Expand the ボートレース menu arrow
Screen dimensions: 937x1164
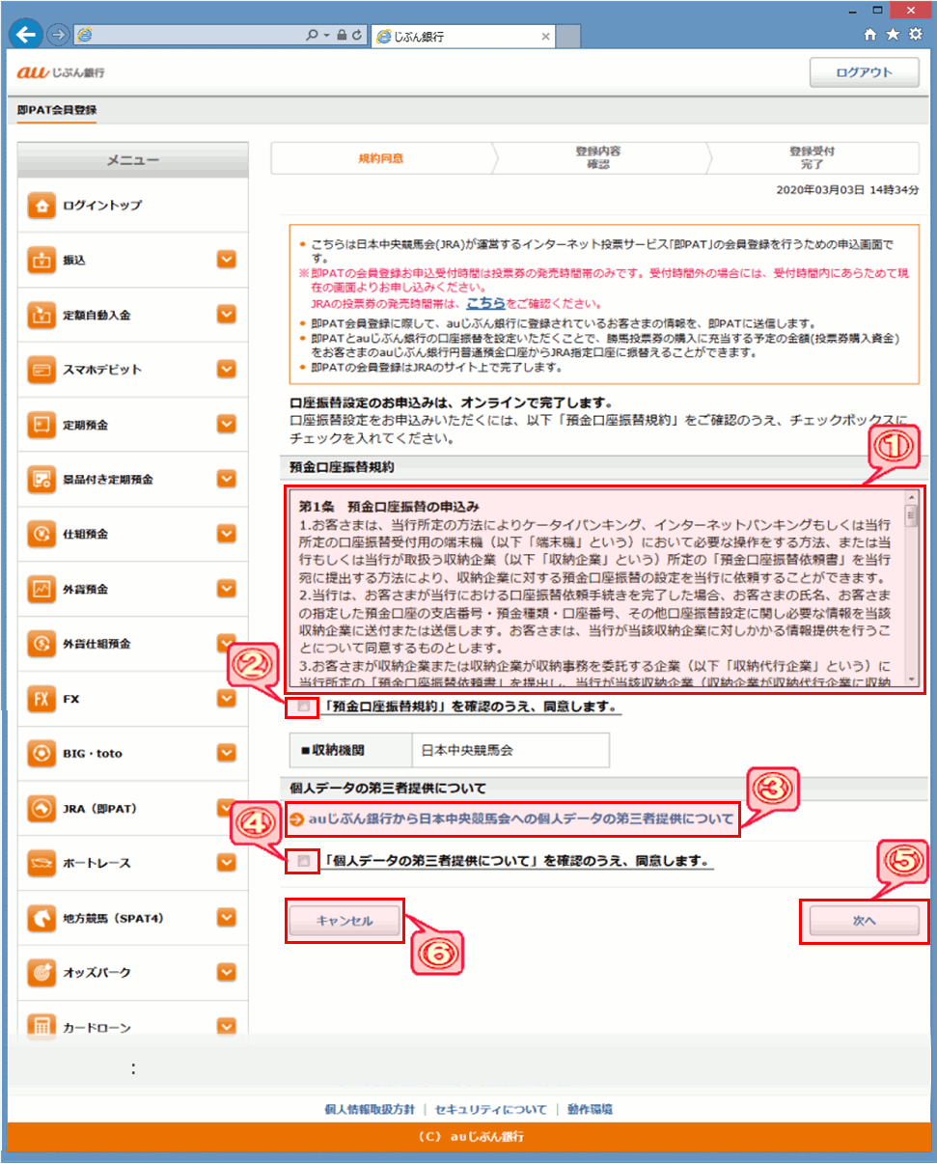(x=227, y=862)
